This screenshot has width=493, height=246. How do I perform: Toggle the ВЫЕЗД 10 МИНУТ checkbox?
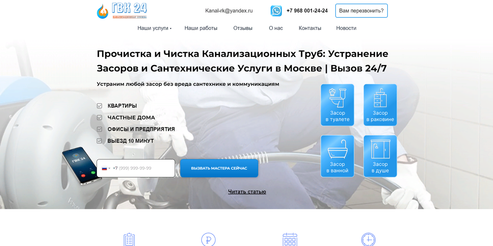[x=99, y=141]
